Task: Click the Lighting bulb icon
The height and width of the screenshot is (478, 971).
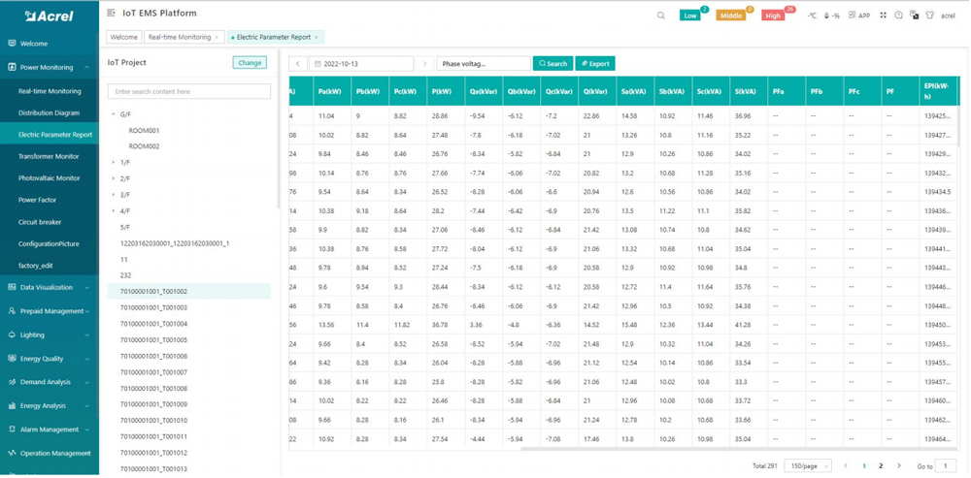Action: click(12, 335)
